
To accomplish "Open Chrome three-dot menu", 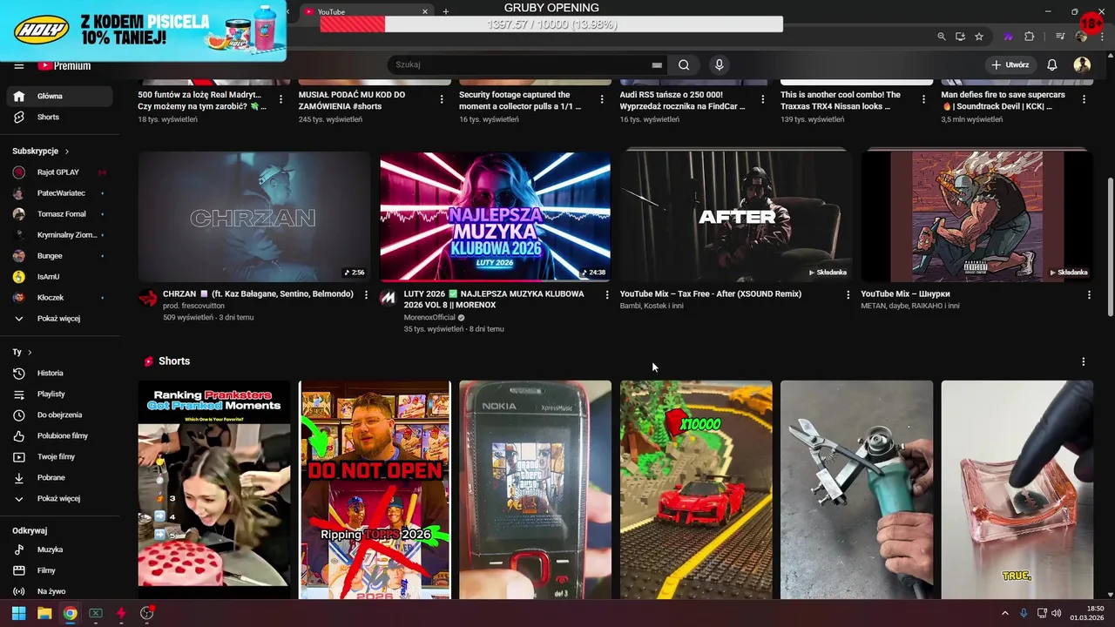I will 1102,37.
